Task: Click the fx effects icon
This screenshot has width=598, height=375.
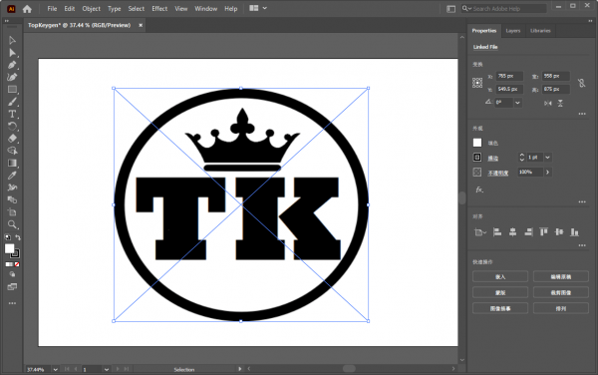Action: coord(479,189)
